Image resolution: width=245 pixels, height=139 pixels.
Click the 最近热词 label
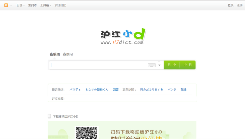point(59,89)
